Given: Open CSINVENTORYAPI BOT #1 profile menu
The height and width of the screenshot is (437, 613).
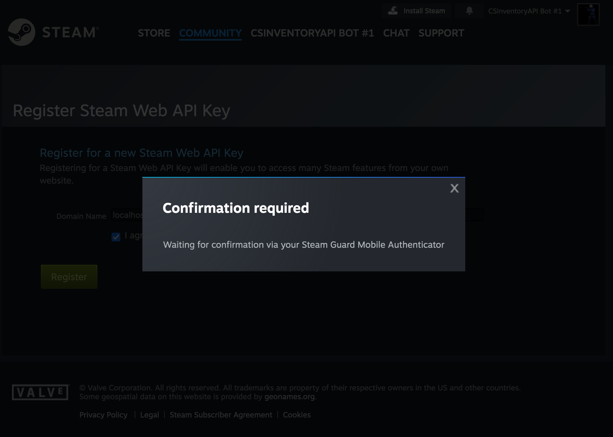Looking at the screenshot, I should (x=312, y=33).
